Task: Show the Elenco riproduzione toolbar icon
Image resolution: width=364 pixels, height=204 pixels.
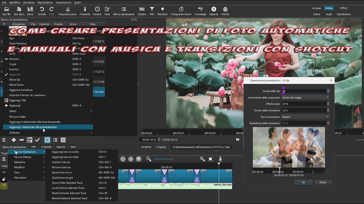Action: pos(124,11)
